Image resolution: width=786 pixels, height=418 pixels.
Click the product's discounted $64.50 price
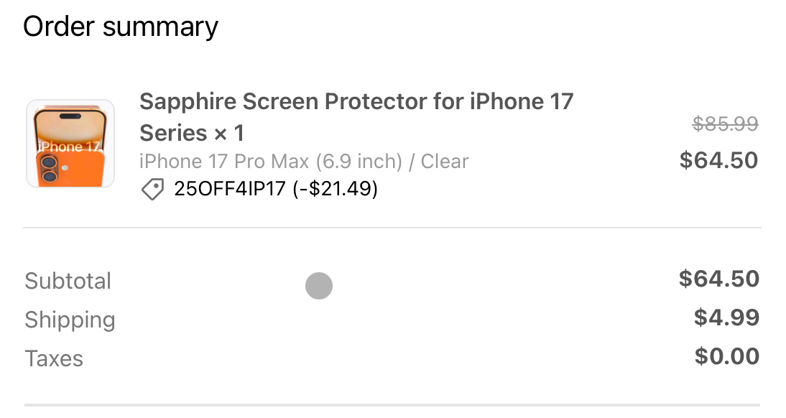(x=718, y=160)
